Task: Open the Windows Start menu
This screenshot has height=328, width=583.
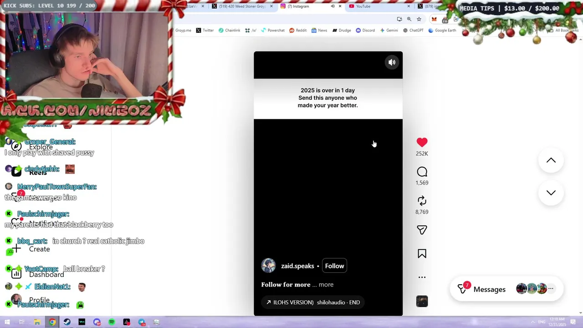Action: 7,322
